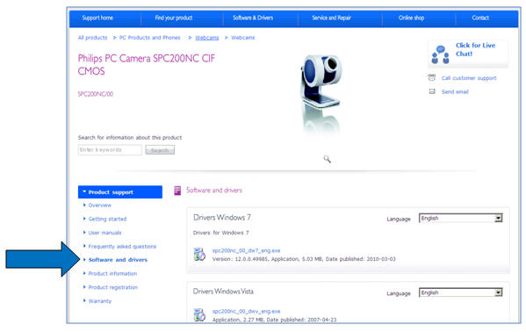Select Overview in the sidebar
The width and height of the screenshot is (526, 332).
click(x=99, y=206)
